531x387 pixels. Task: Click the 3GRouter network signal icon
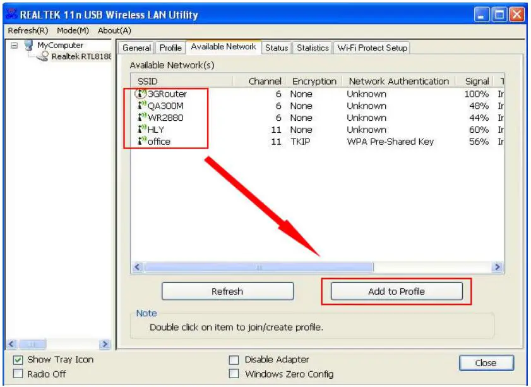click(x=141, y=94)
